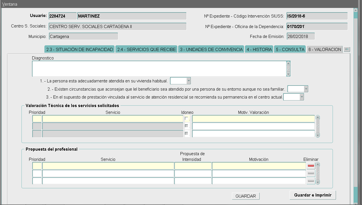Image resolution: width=362 pixels, height=205 pixels.
Task: Click the first Motiv. Valoración input field
Action: click(253, 119)
